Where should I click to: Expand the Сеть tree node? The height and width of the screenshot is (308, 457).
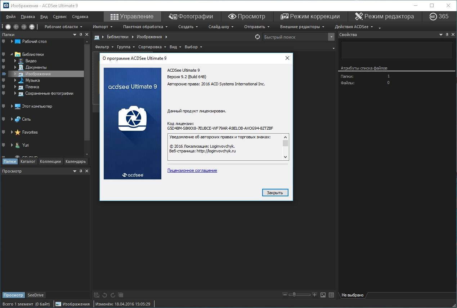(x=12, y=119)
